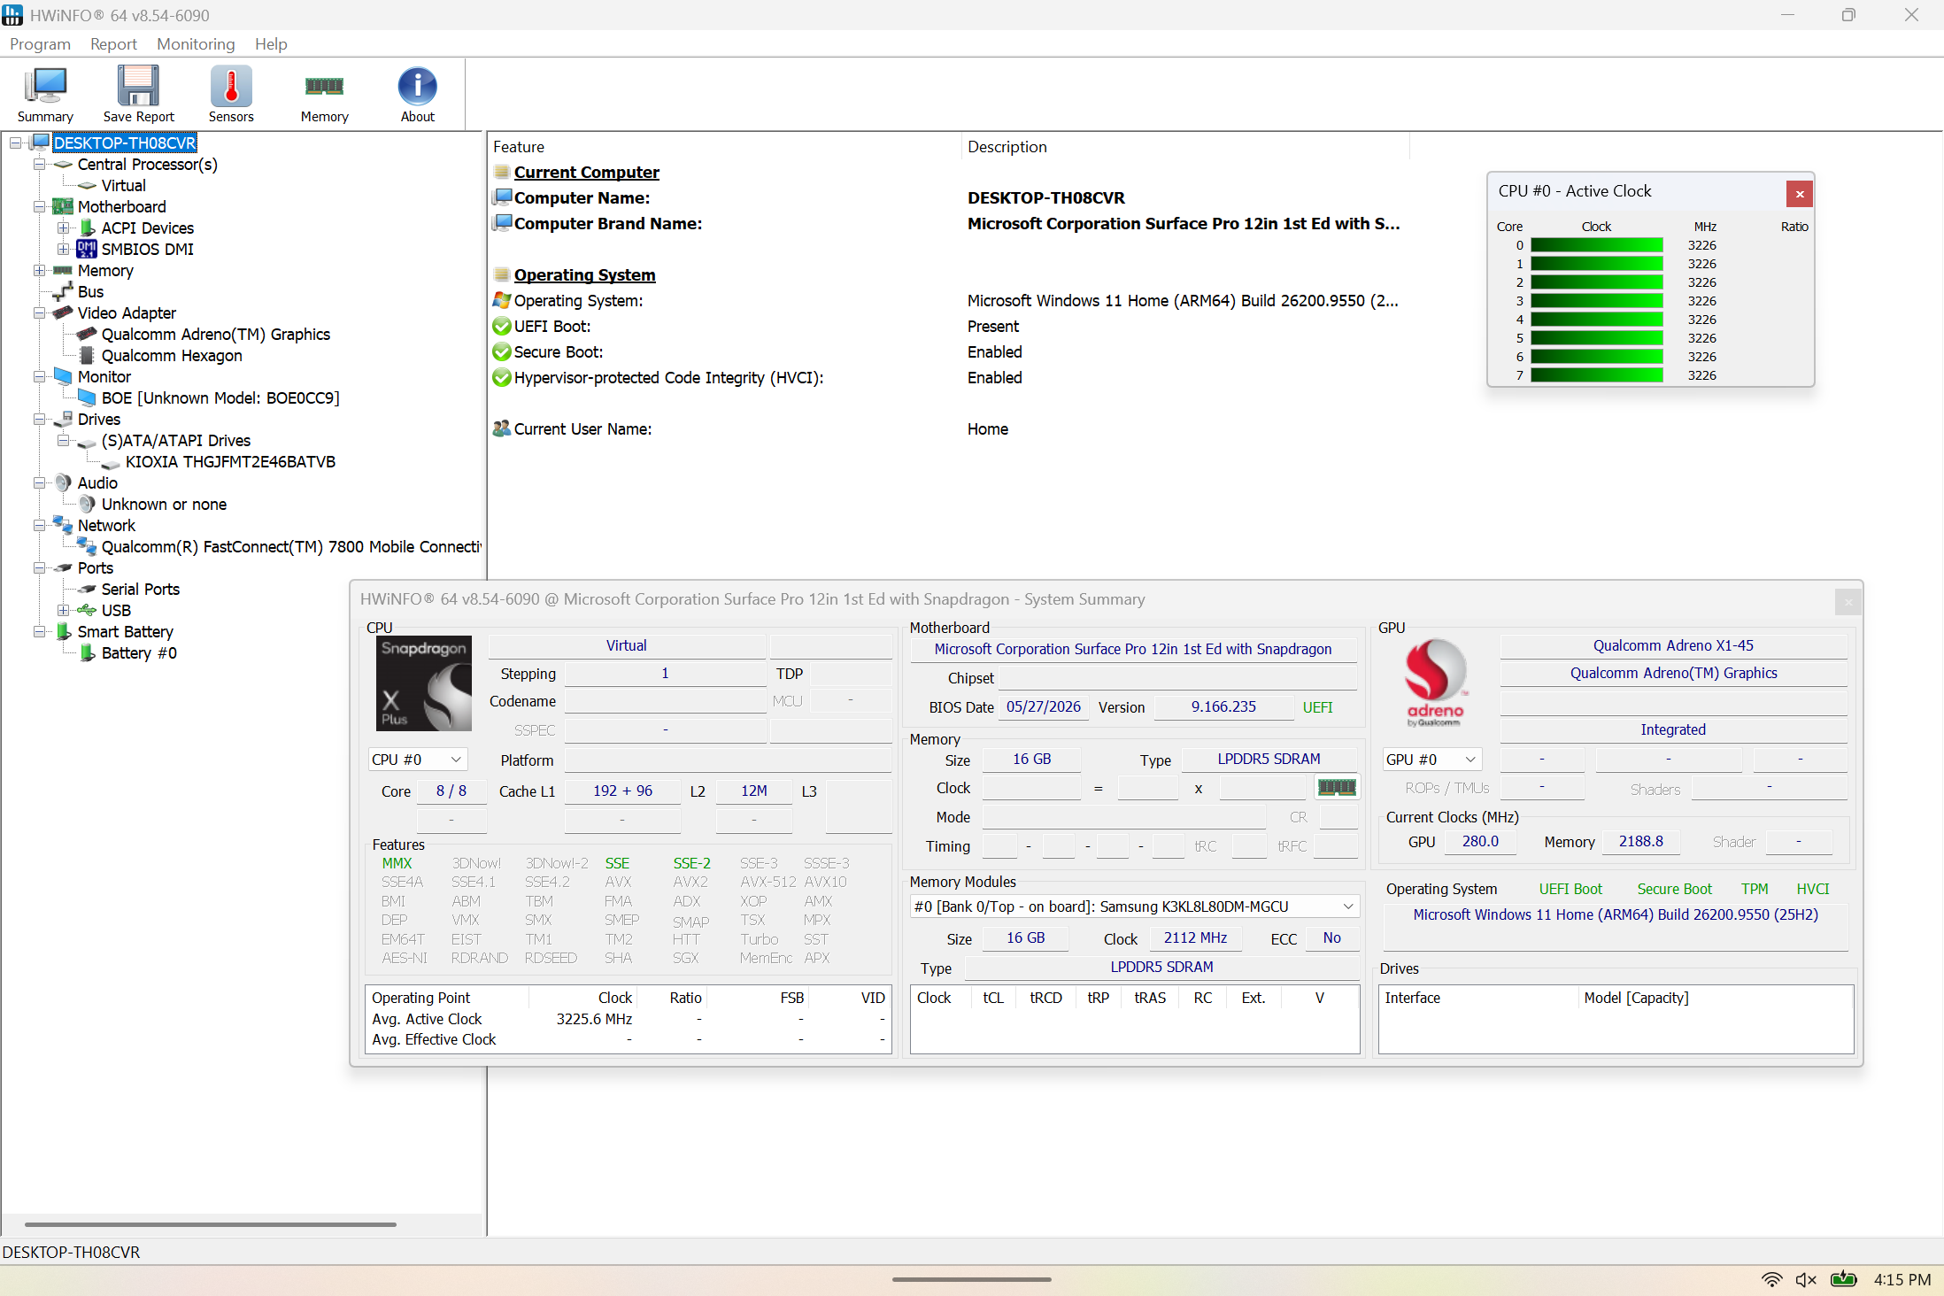
Task: Select BOE monitor tree entry
Action: 220,397
